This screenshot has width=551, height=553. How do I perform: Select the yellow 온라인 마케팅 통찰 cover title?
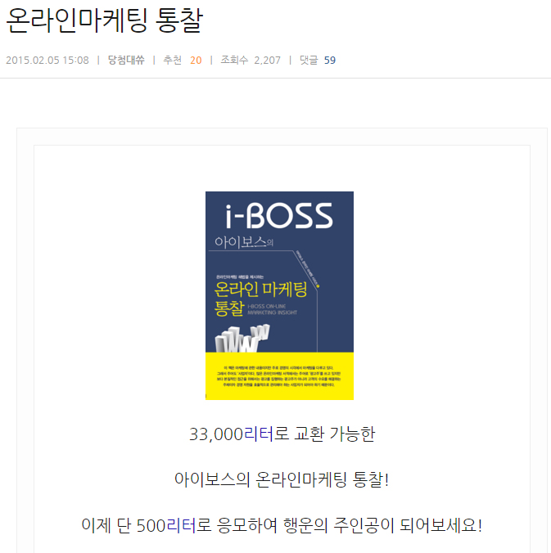click(260, 299)
